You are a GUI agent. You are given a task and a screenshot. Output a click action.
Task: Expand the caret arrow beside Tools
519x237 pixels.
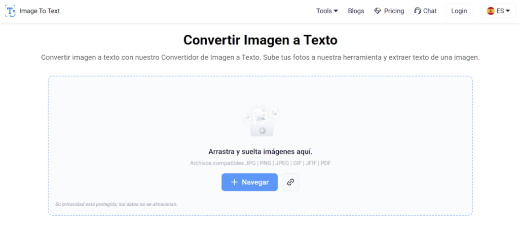336,11
